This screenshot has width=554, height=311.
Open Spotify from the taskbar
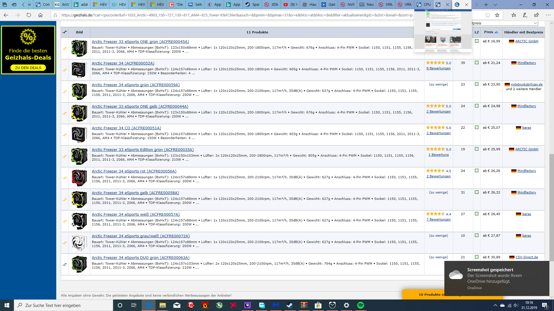[x=360, y=305]
